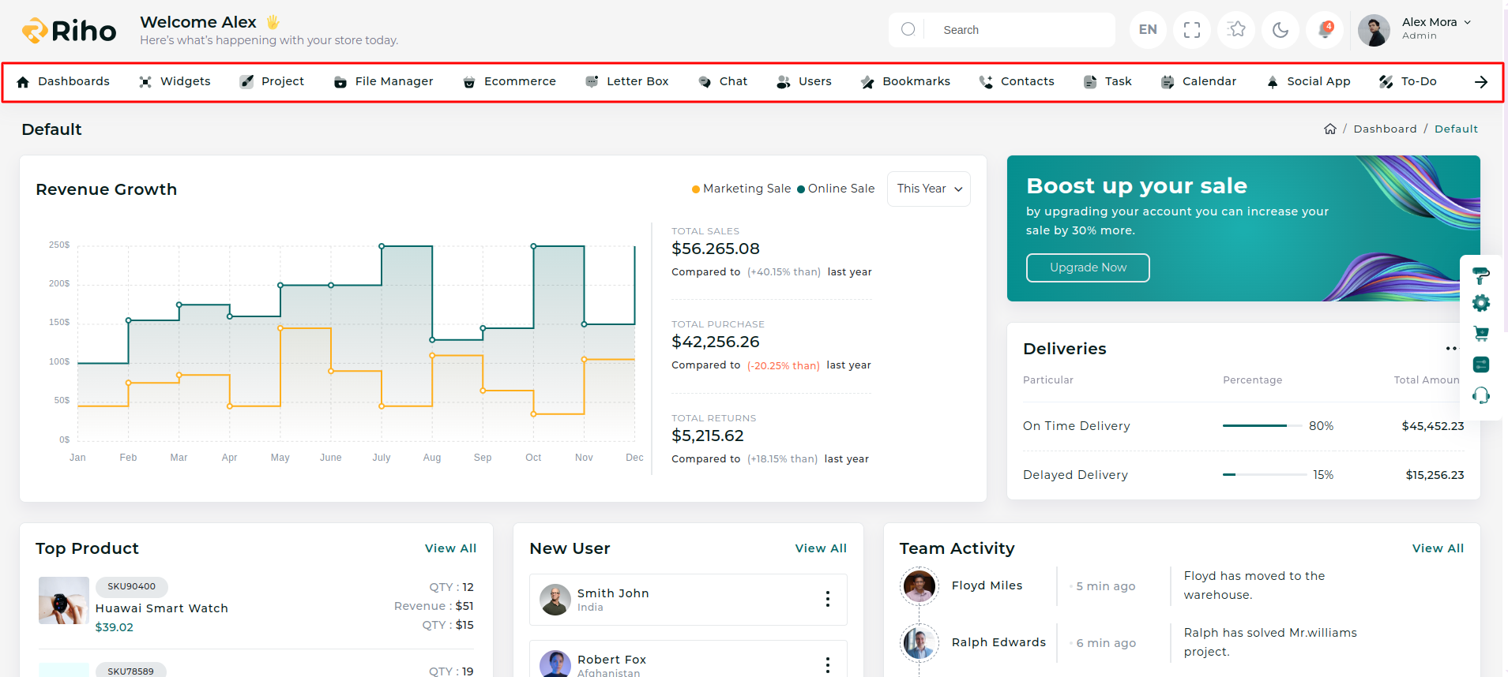The image size is (1508, 677).
Task: Open the notifications bell icon
Action: tap(1325, 30)
